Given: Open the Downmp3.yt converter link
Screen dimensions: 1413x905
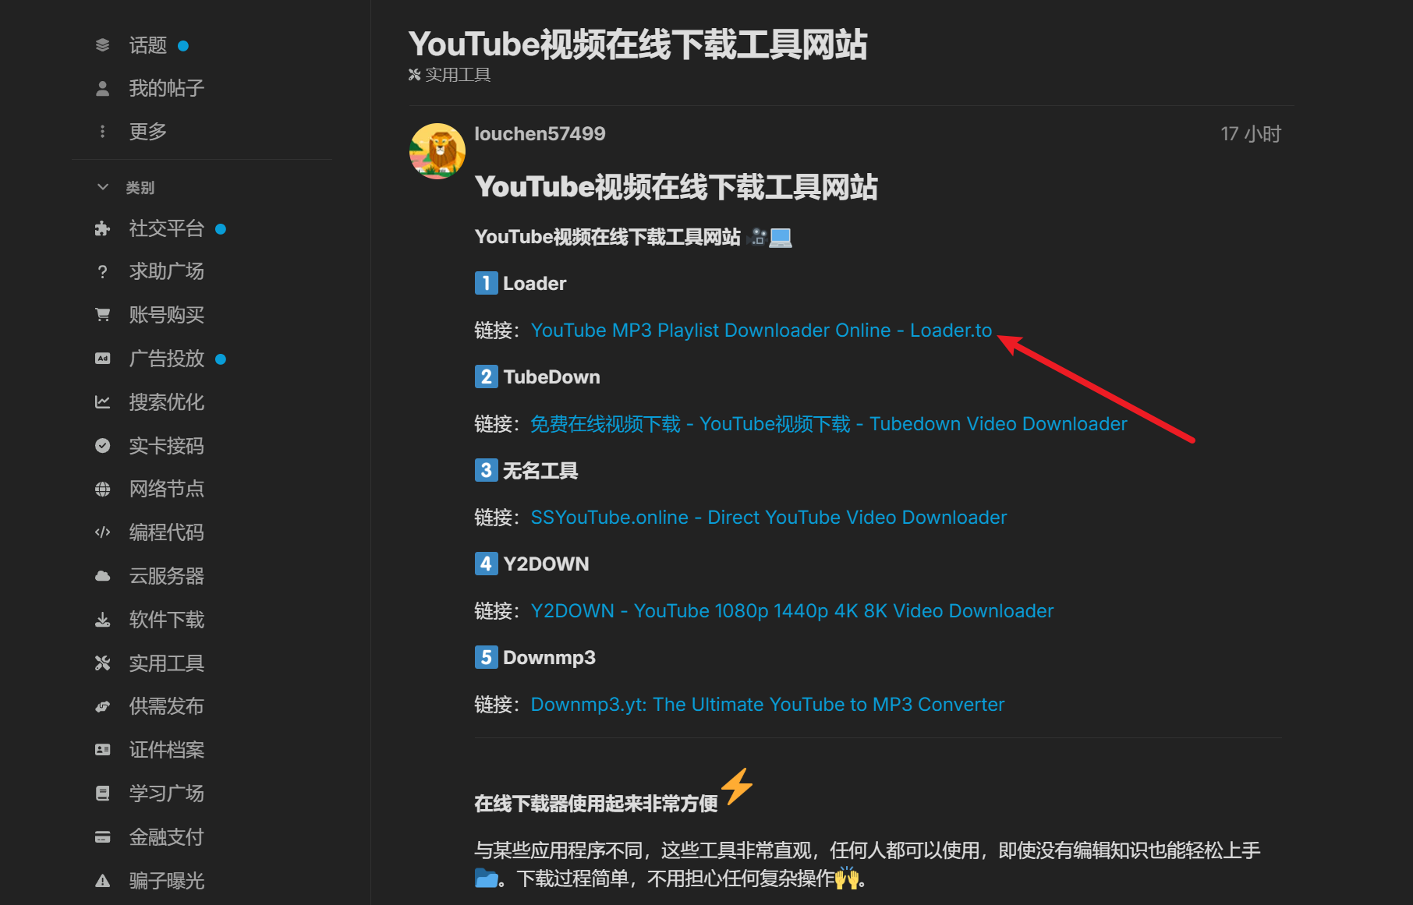Looking at the screenshot, I should (x=767, y=705).
